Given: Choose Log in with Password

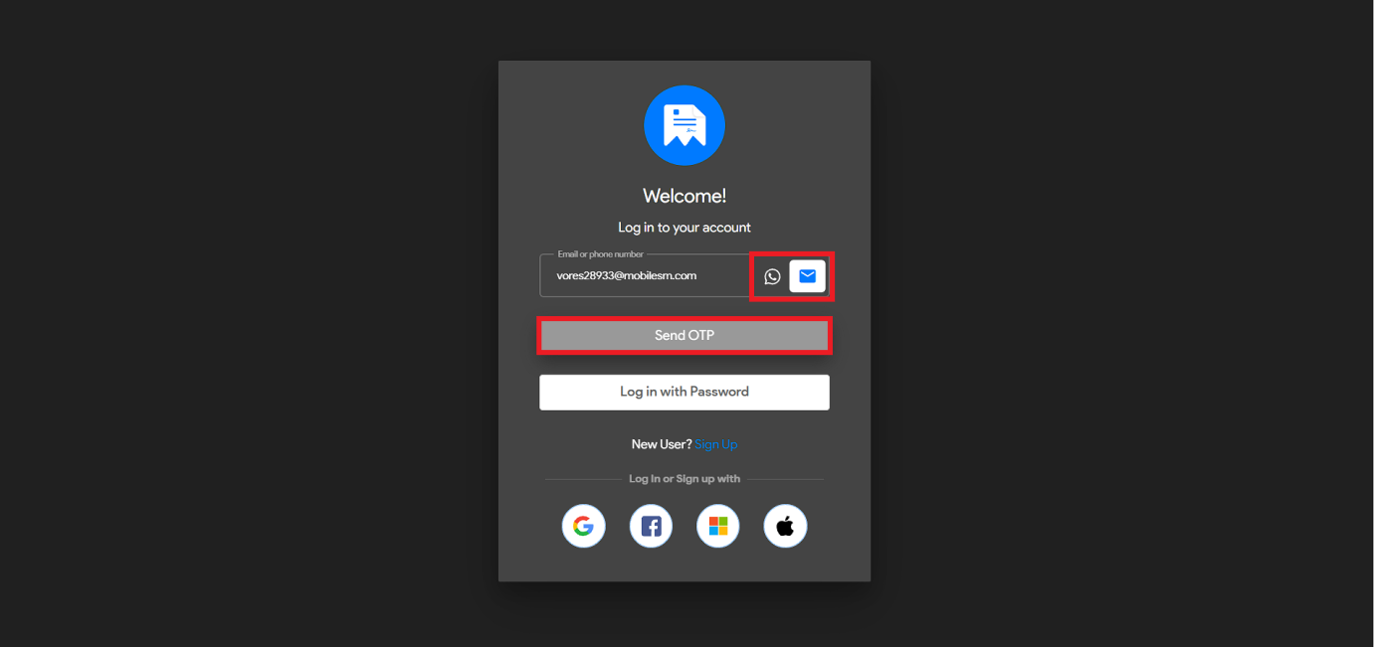Looking at the screenshot, I should click(685, 392).
